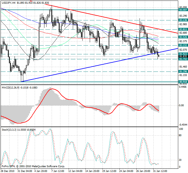Select the 83.136 price level label
Viewport: 188px width, 173px height.
[183, 20]
